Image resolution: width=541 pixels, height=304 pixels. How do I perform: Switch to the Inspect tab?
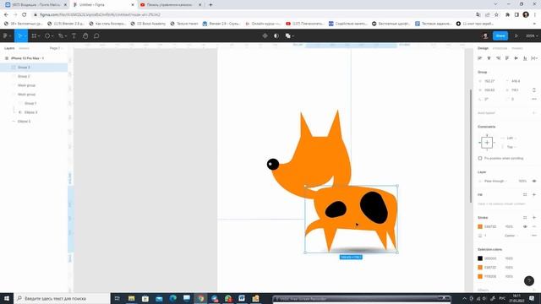[x=517, y=48]
